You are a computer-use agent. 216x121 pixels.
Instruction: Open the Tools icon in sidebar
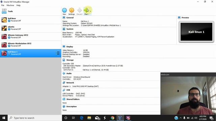click(4, 11)
